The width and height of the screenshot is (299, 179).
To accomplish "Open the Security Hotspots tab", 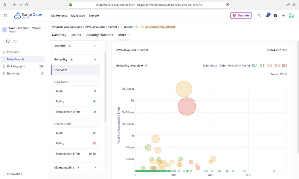I will click(x=100, y=35).
